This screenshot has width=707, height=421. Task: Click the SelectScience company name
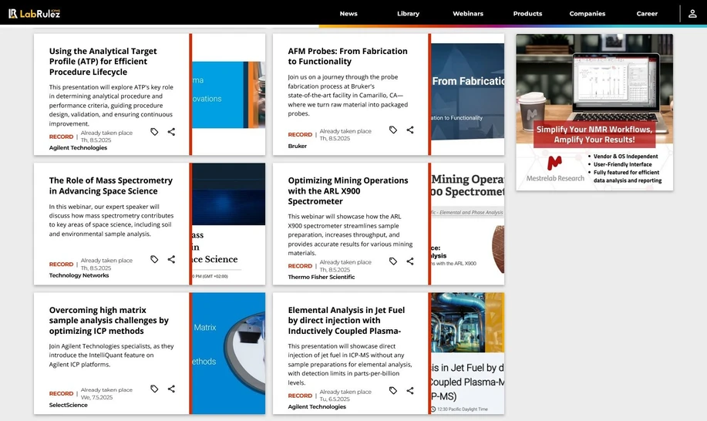pyautogui.click(x=68, y=406)
